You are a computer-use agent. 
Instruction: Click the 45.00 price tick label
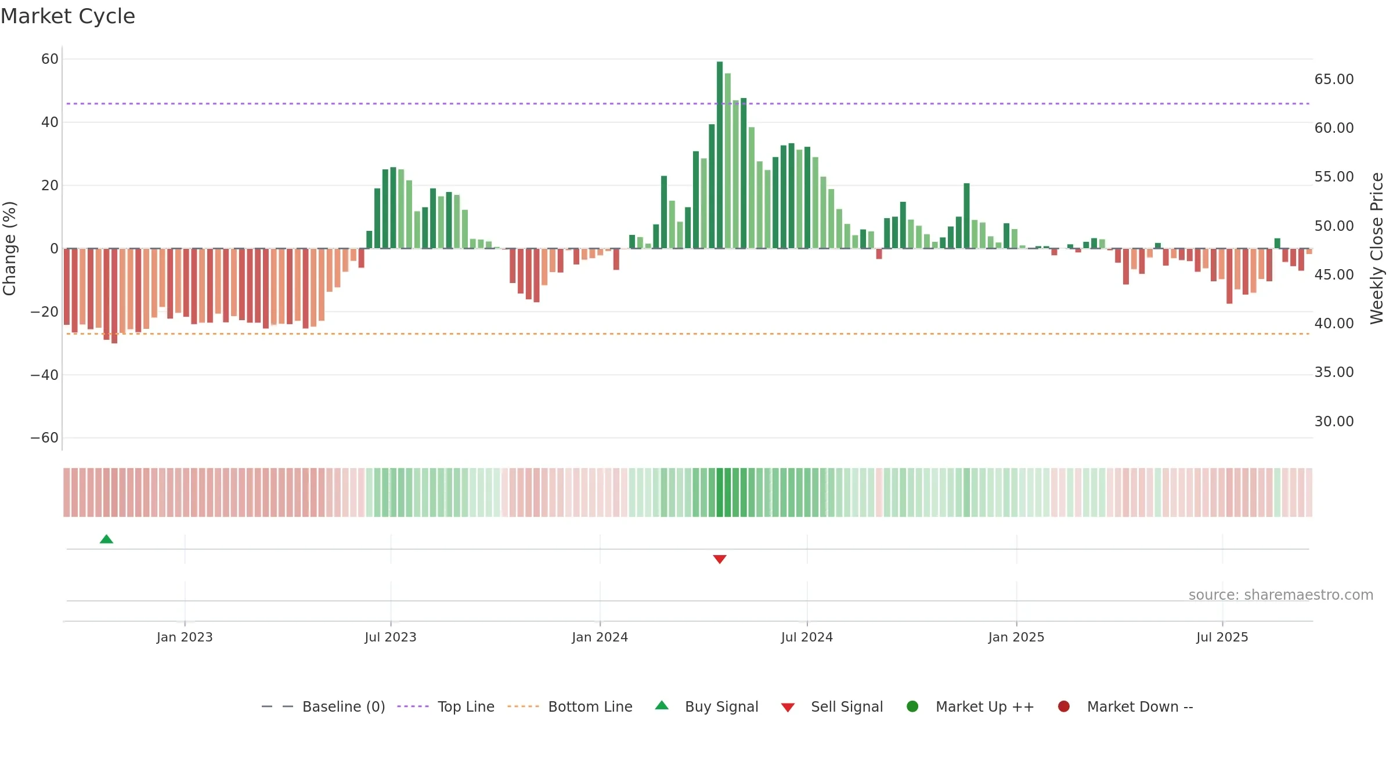click(x=1334, y=275)
